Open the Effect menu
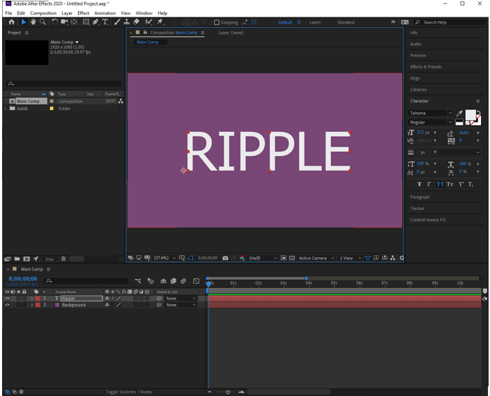This screenshot has height=396, width=490. (83, 13)
